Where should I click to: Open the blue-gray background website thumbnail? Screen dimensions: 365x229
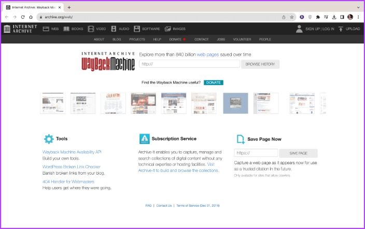tap(235, 103)
